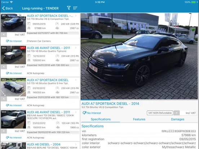Click the calendar icon beside 09/05/2015
Image resolution: width=199 pixels, height=149 pixels.
click(29, 24)
